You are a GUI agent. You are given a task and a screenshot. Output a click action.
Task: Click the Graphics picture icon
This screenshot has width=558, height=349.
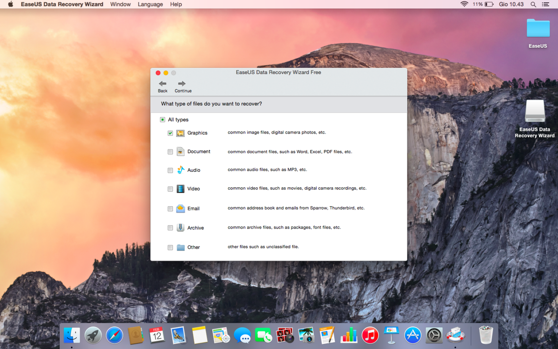point(180,133)
